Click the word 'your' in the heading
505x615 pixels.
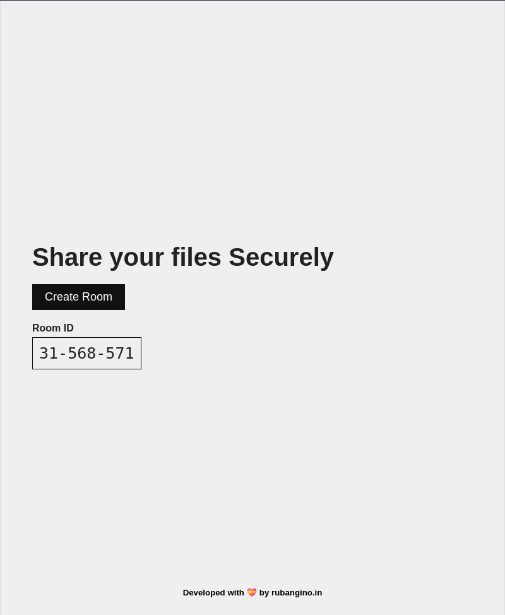(136, 259)
